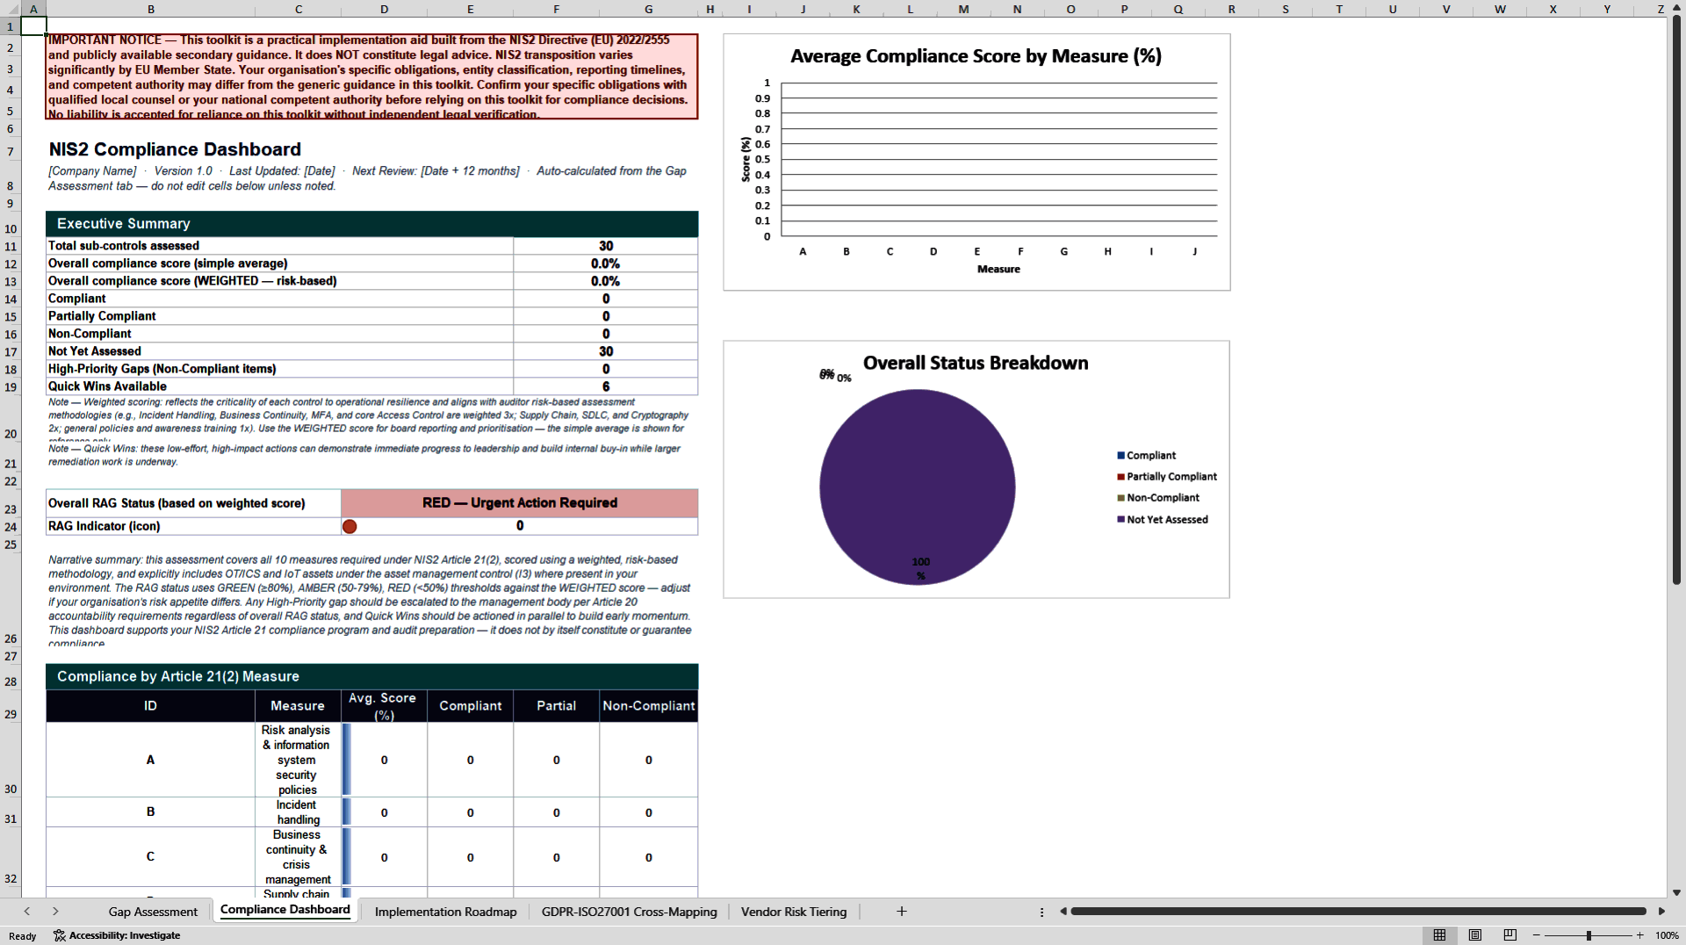Switch to GDPR-ISO27001 Cross-Mapping sheet
Screen dimensions: 1686x945
click(x=629, y=912)
